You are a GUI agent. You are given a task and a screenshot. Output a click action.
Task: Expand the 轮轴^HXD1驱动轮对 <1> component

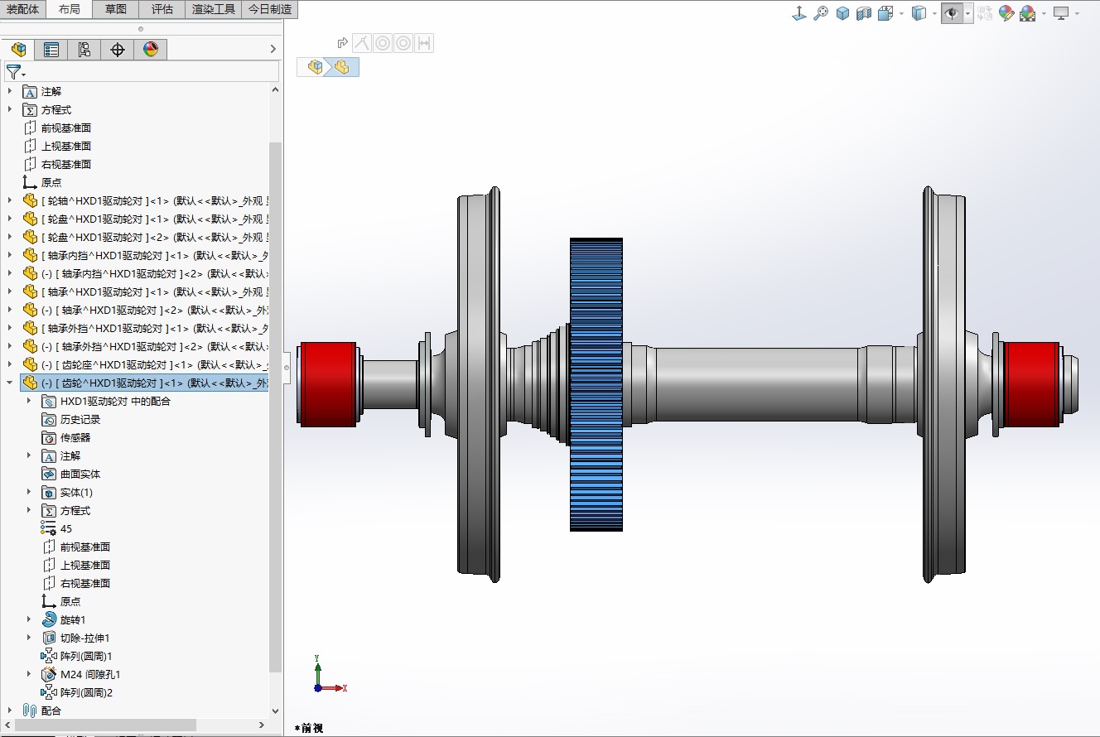point(10,200)
